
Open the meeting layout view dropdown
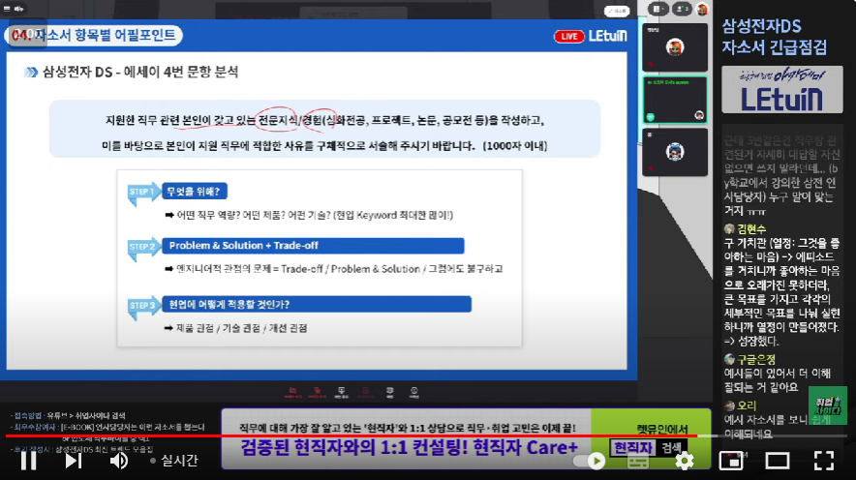(657, 9)
